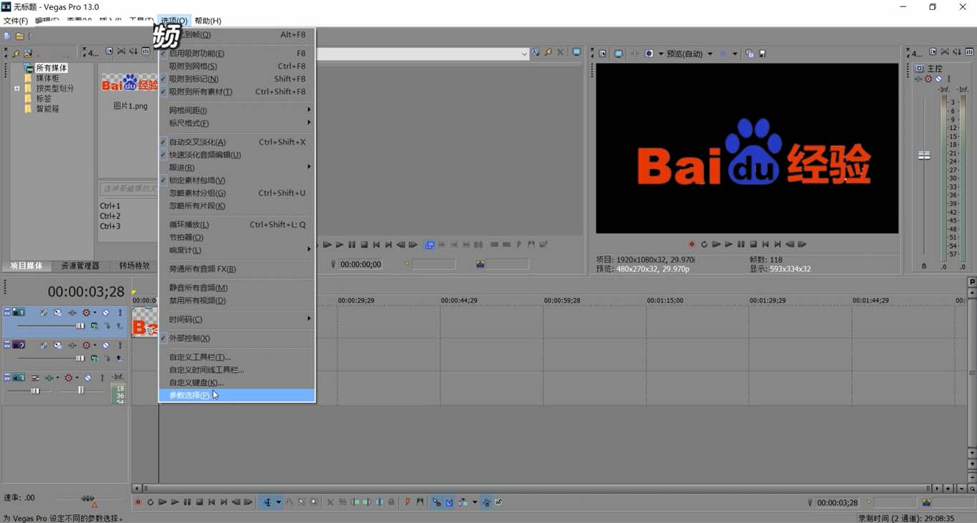Image resolution: width=977 pixels, height=523 pixels.
Task: Click the record button in the timeline transport bar
Action: coord(138,502)
